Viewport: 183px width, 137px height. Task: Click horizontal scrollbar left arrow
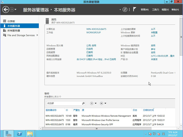[x=41, y=129]
